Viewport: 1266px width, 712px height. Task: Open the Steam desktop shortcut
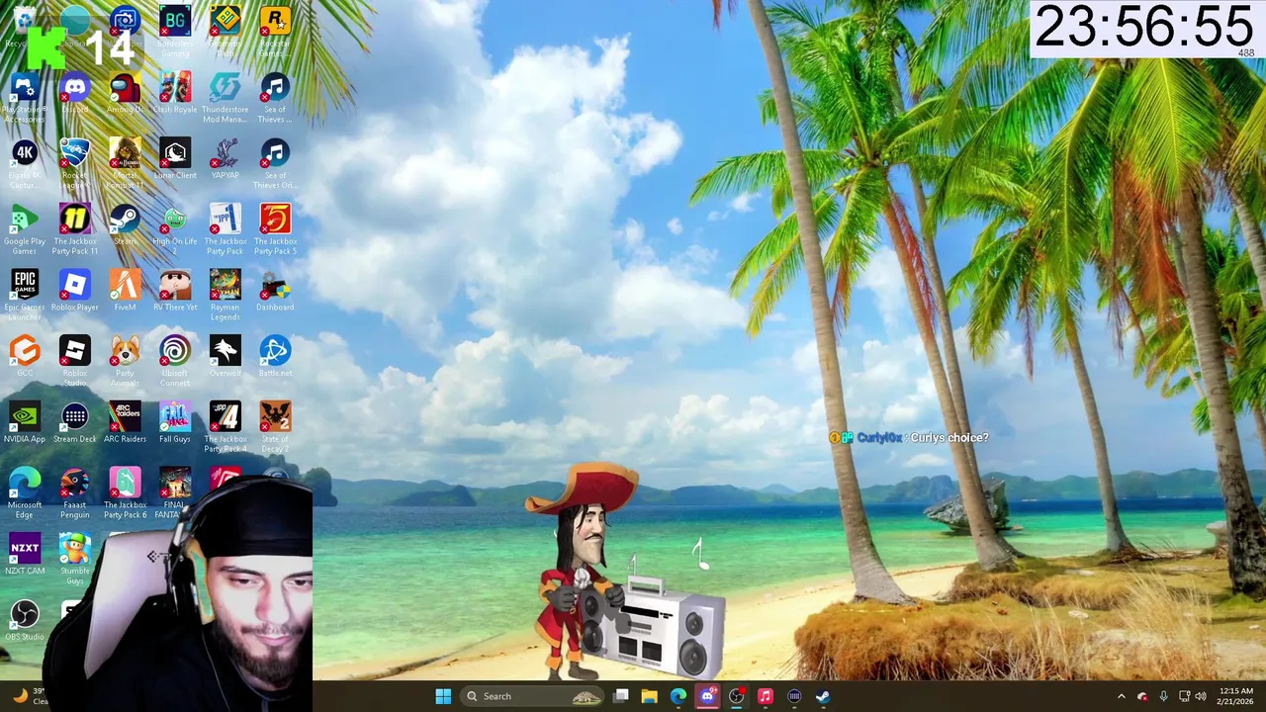(125, 224)
